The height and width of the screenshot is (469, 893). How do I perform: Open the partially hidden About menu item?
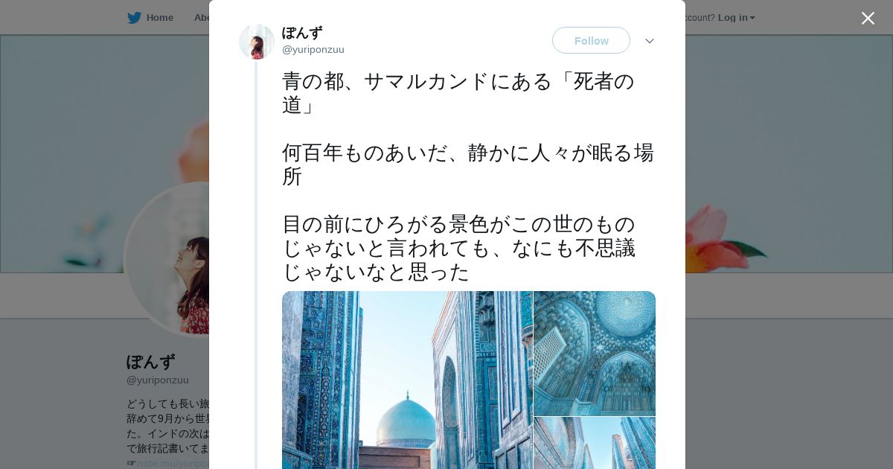201,17
